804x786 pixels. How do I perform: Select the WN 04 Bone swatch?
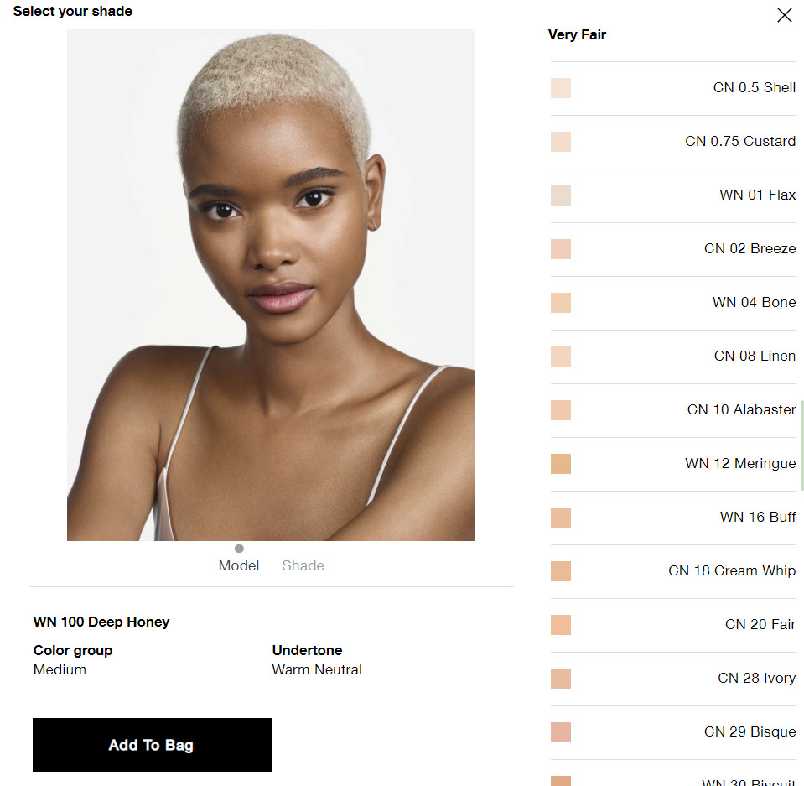click(560, 303)
